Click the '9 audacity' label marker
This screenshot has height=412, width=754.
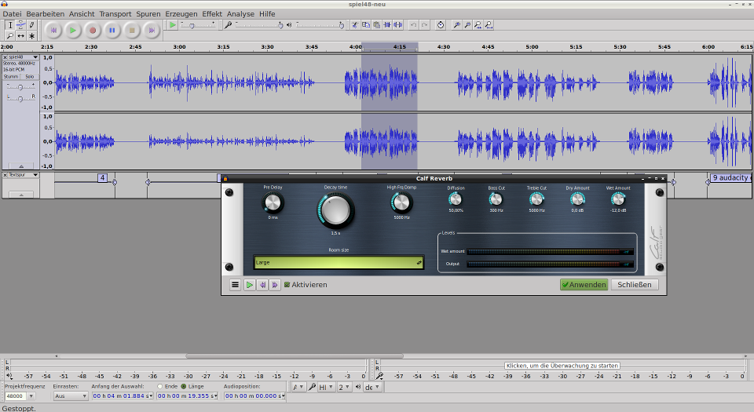click(x=730, y=177)
